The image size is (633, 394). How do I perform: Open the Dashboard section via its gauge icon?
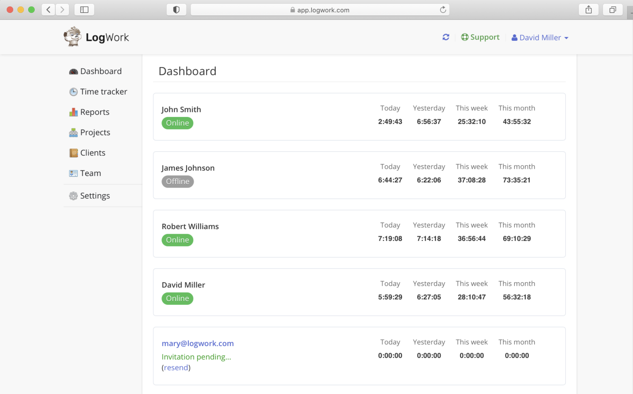coord(73,71)
